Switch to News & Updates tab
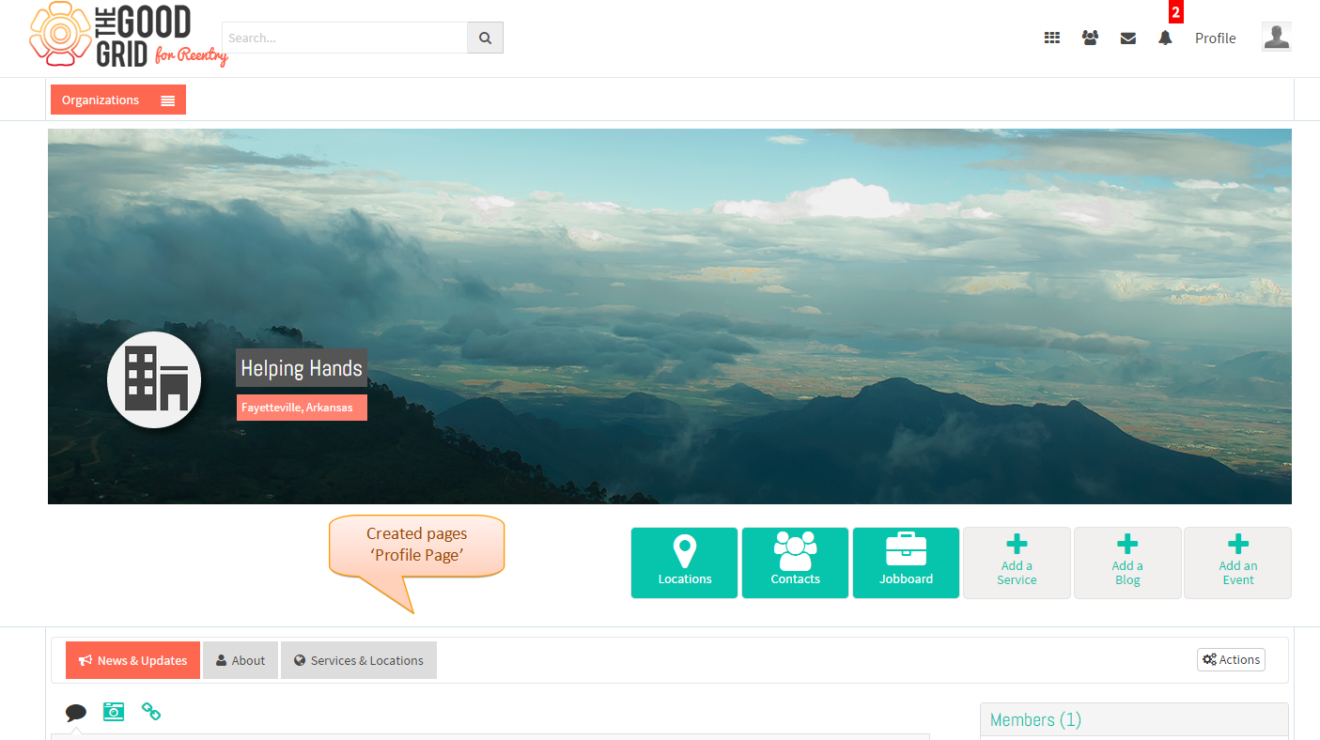This screenshot has height=740, width=1320. [132, 660]
